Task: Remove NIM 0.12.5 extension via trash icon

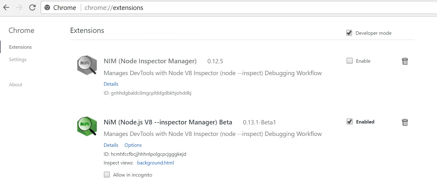Action: (405, 61)
